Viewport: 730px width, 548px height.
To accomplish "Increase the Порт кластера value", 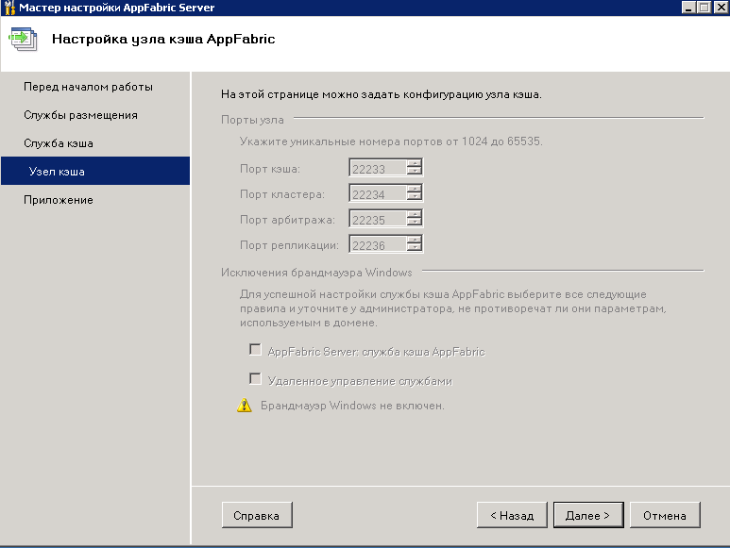I will pyautogui.click(x=415, y=189).
